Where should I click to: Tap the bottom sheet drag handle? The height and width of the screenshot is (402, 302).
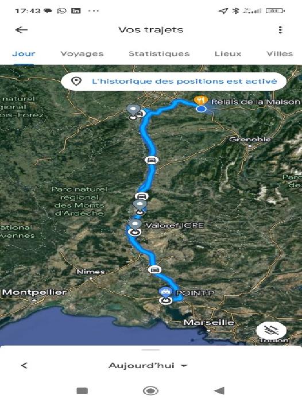[x=151, y=350]
